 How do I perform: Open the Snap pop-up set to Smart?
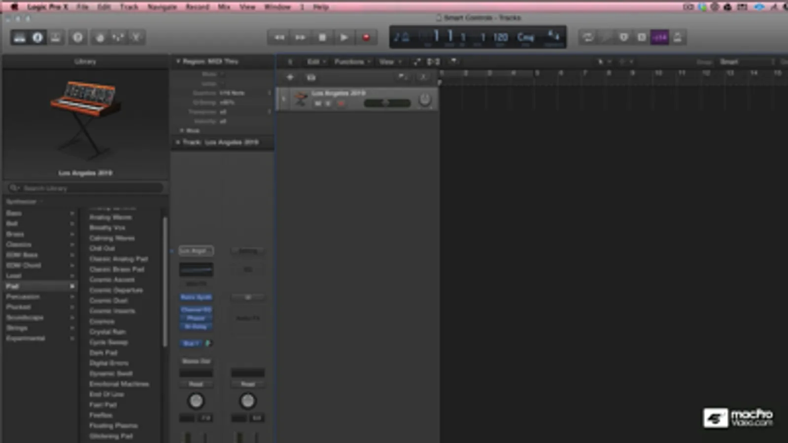tap(746, 62)
